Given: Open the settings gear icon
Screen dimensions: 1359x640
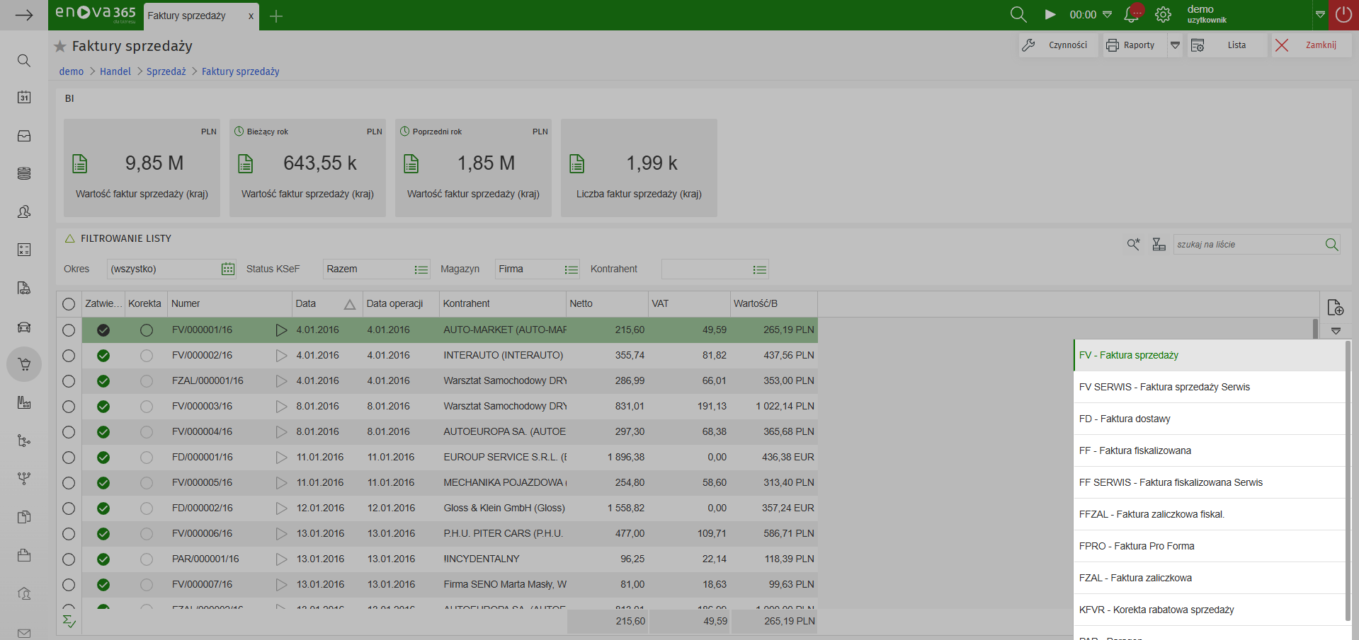Looking at the screenshot, I should click(x=1163, y=15).
